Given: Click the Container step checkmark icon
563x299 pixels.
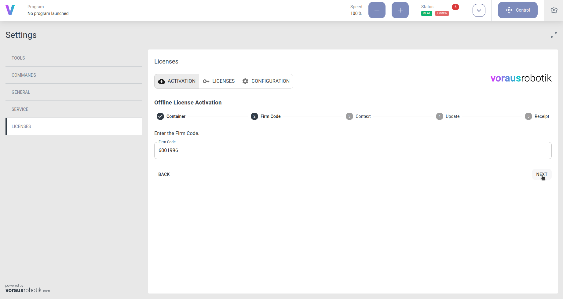Looking at the screenshot, I should [x=160, y=116].
